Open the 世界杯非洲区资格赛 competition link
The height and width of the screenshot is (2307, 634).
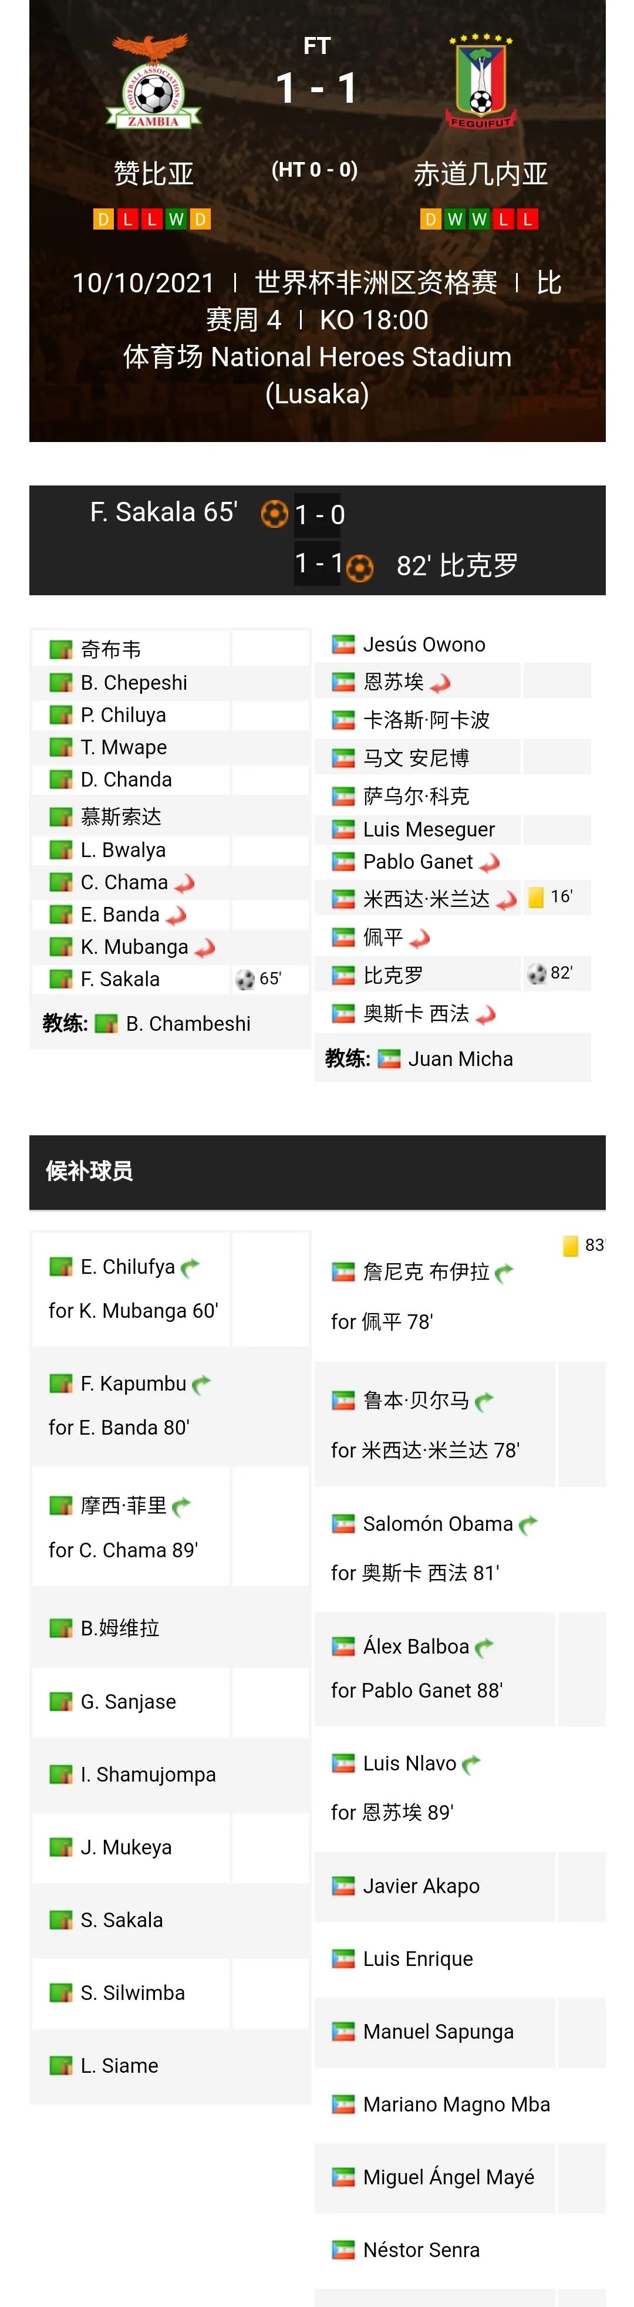click(x=376, y=283)
